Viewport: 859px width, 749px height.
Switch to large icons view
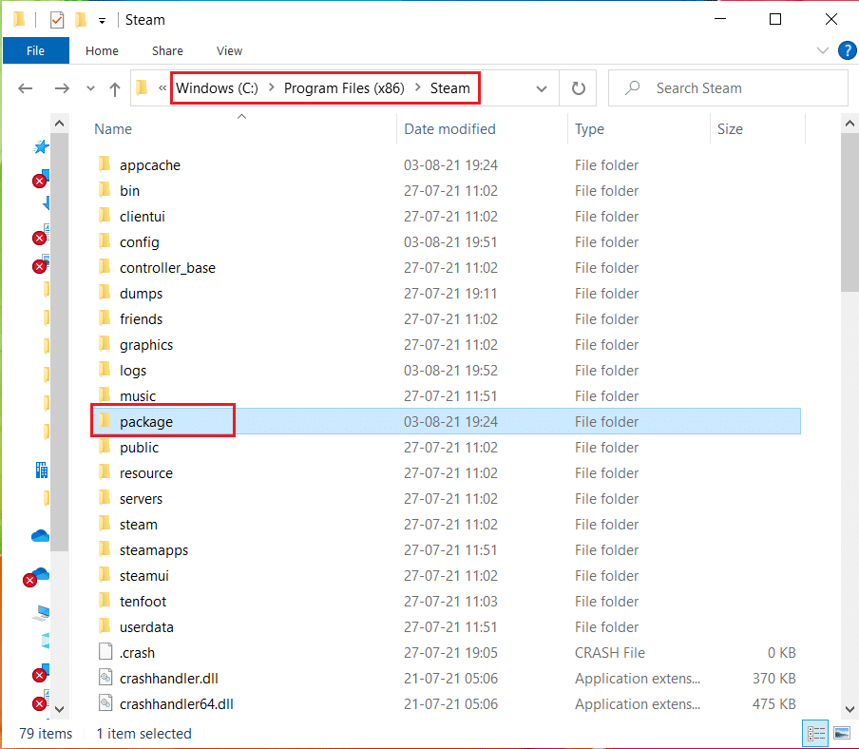click(842, 733)
